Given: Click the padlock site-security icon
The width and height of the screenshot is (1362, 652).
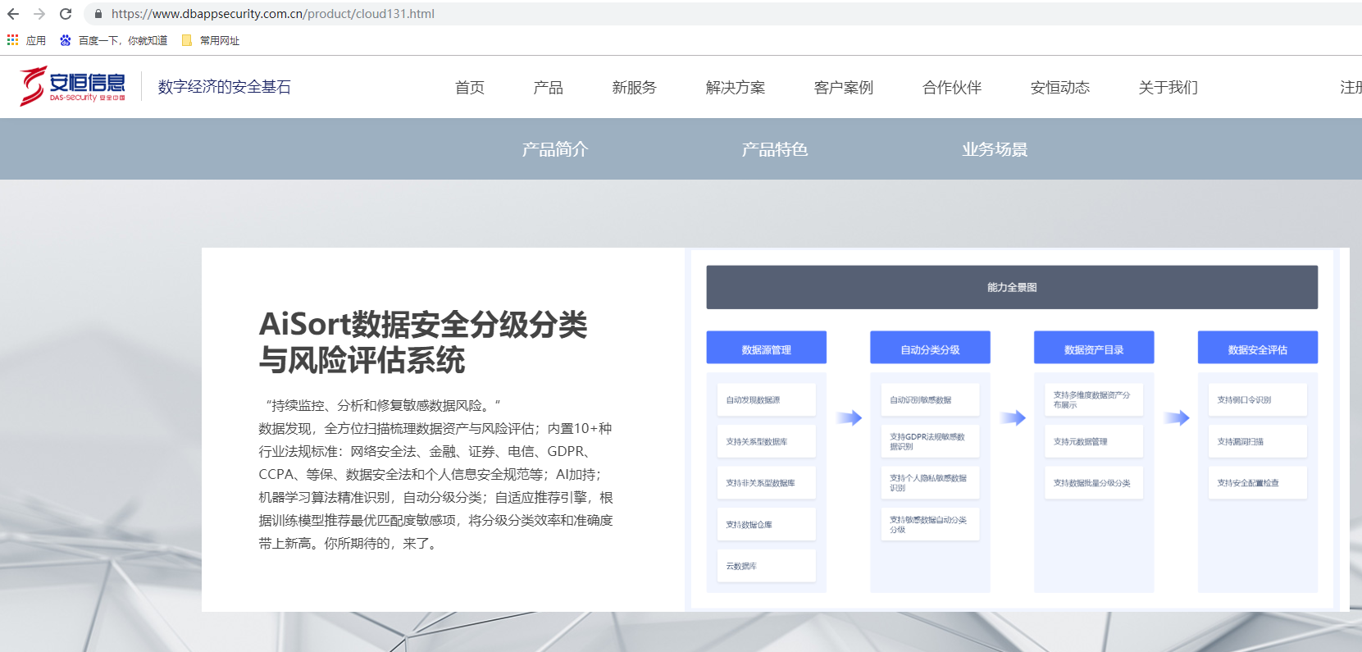Looking at the screenshot, I should (98, 14).
